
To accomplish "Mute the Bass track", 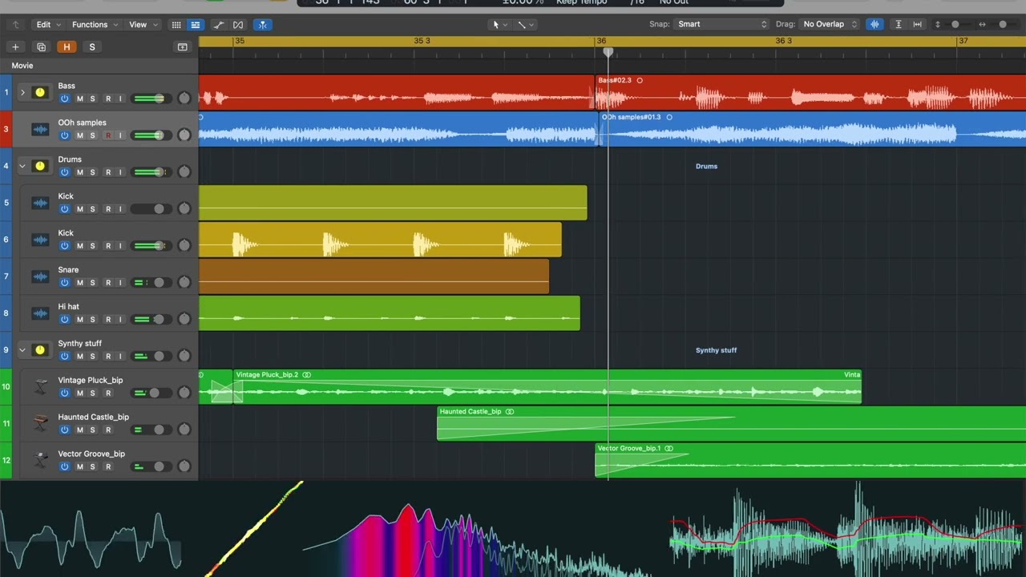I will pos(79,99).
